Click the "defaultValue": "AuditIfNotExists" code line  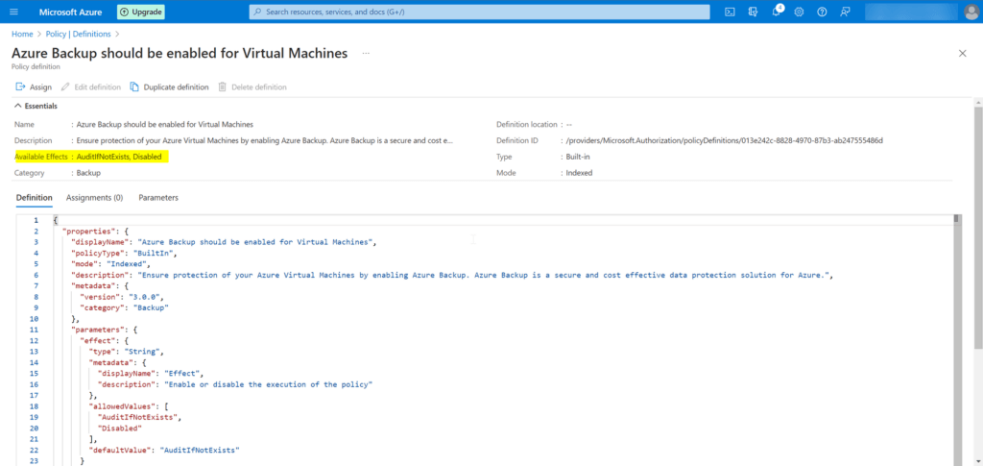(165, 451)
